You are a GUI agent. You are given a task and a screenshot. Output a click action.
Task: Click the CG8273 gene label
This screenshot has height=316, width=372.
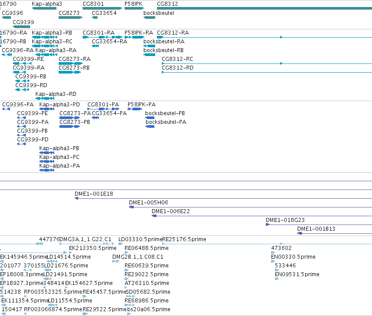click(x=69, y=13)
